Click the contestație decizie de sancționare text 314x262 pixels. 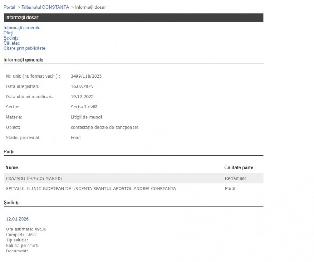pyautogui.click(x=105, y=128)
